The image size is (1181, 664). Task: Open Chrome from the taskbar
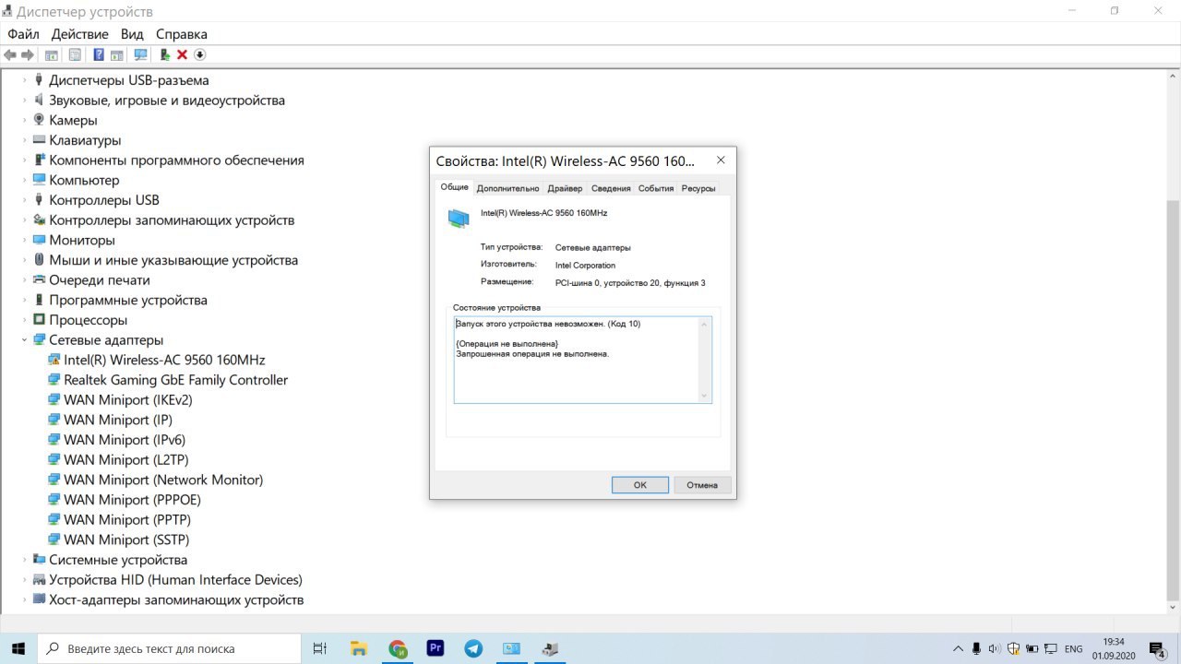tap(398, 648)
